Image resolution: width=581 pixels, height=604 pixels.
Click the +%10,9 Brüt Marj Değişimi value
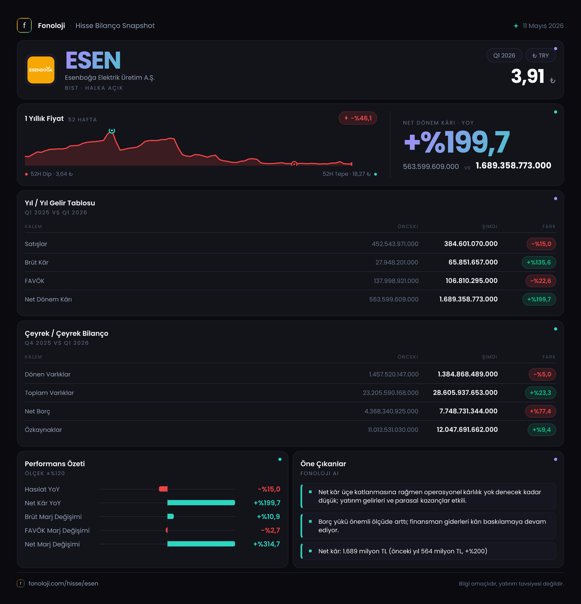[x=268, y=516]
